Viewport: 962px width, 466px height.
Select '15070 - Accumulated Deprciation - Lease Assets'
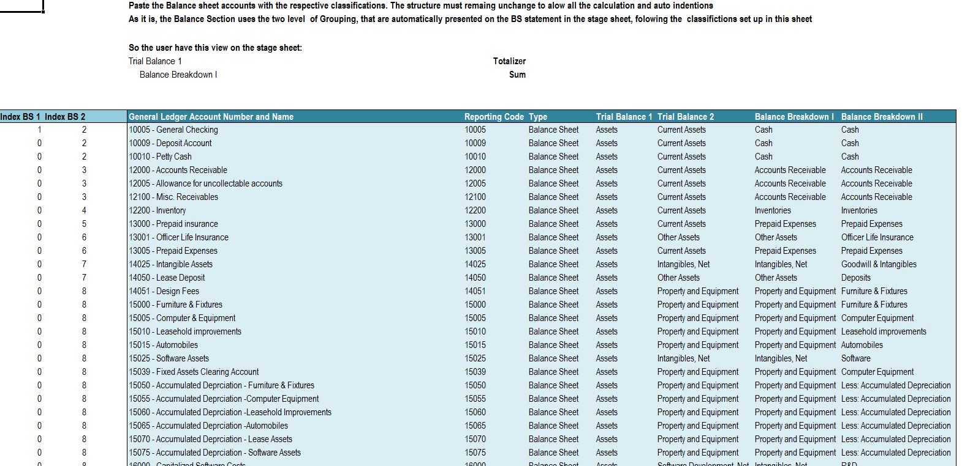210,439
